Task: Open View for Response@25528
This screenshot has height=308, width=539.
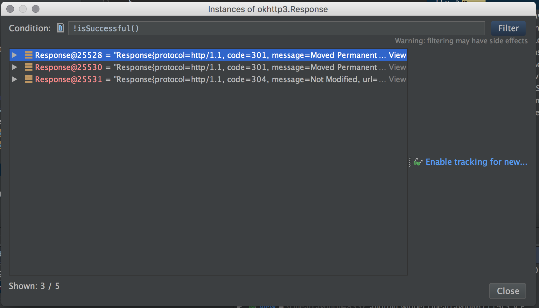Action: tap(397, 55)
